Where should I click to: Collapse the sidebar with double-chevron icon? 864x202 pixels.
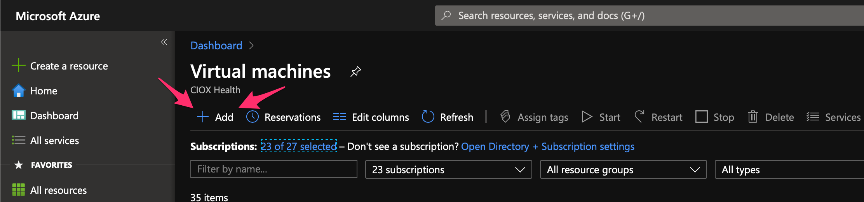(164, 42)
